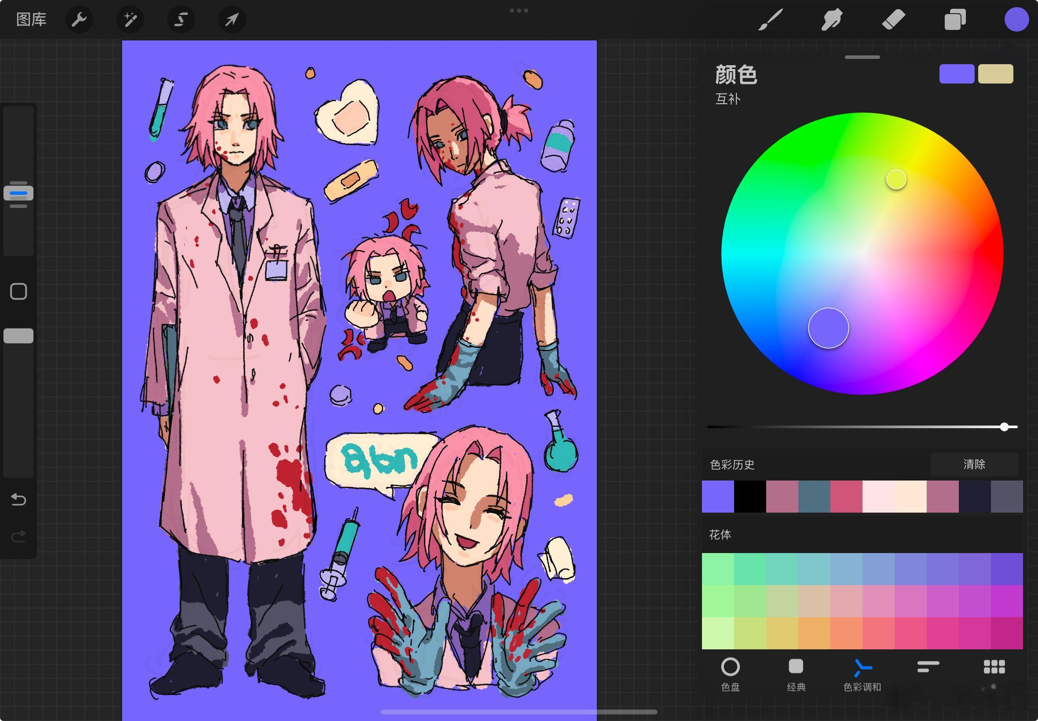This screenshot has height=721, width=1038.
Task: Click the 花体 palette title
Action: 720,535
